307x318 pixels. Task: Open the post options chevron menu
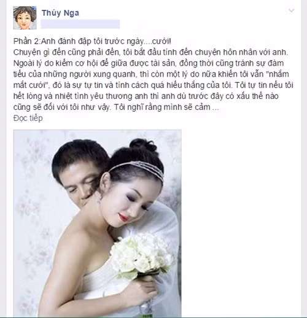click(291, 10)
